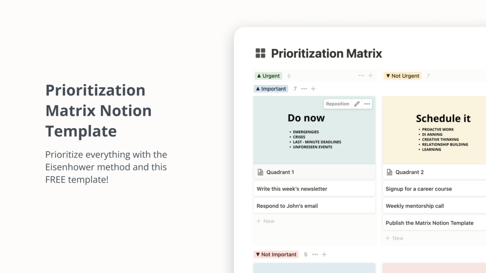Collapse the Not Important group triangle
Screen dimensions: 486x273
tap(258, 255)
